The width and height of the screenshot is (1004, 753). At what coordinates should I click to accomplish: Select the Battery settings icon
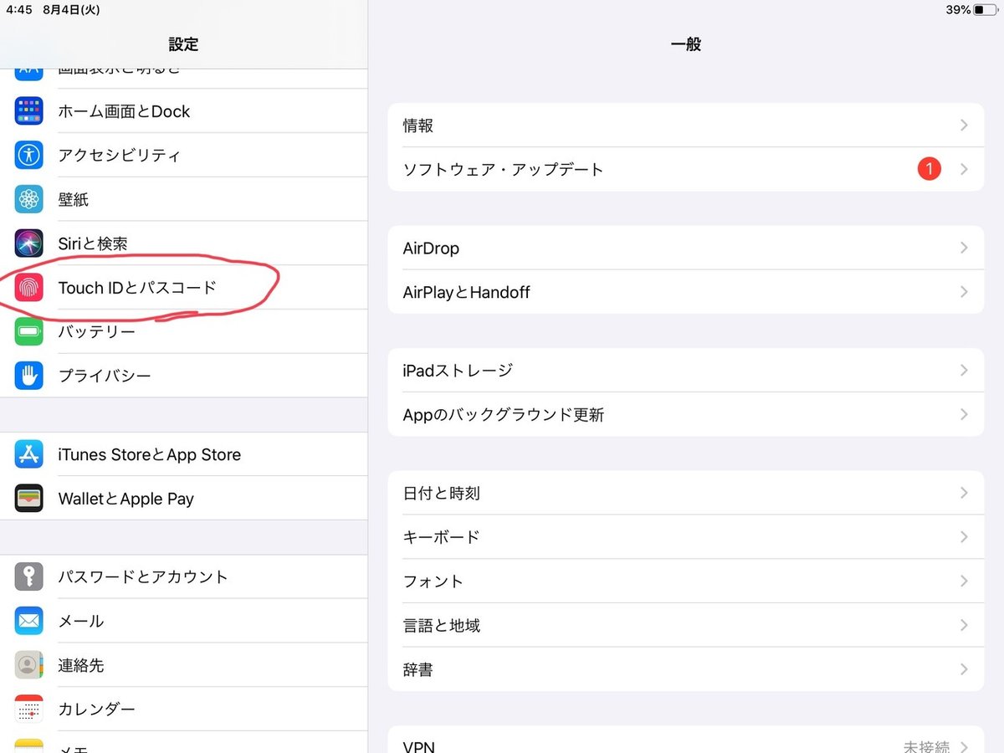click(x=28, y=331)
